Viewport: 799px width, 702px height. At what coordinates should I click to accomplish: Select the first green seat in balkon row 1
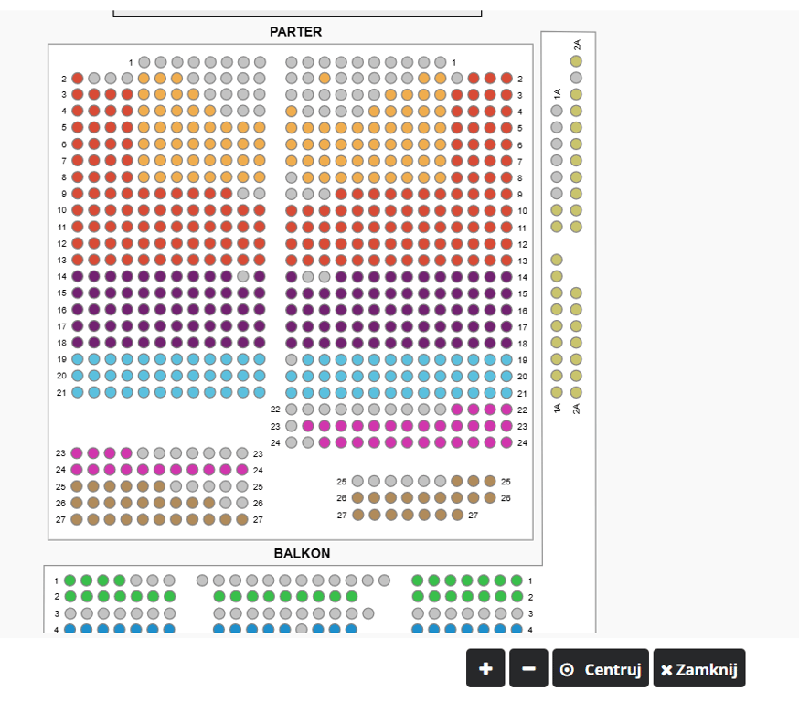click(x=69, y=580)
